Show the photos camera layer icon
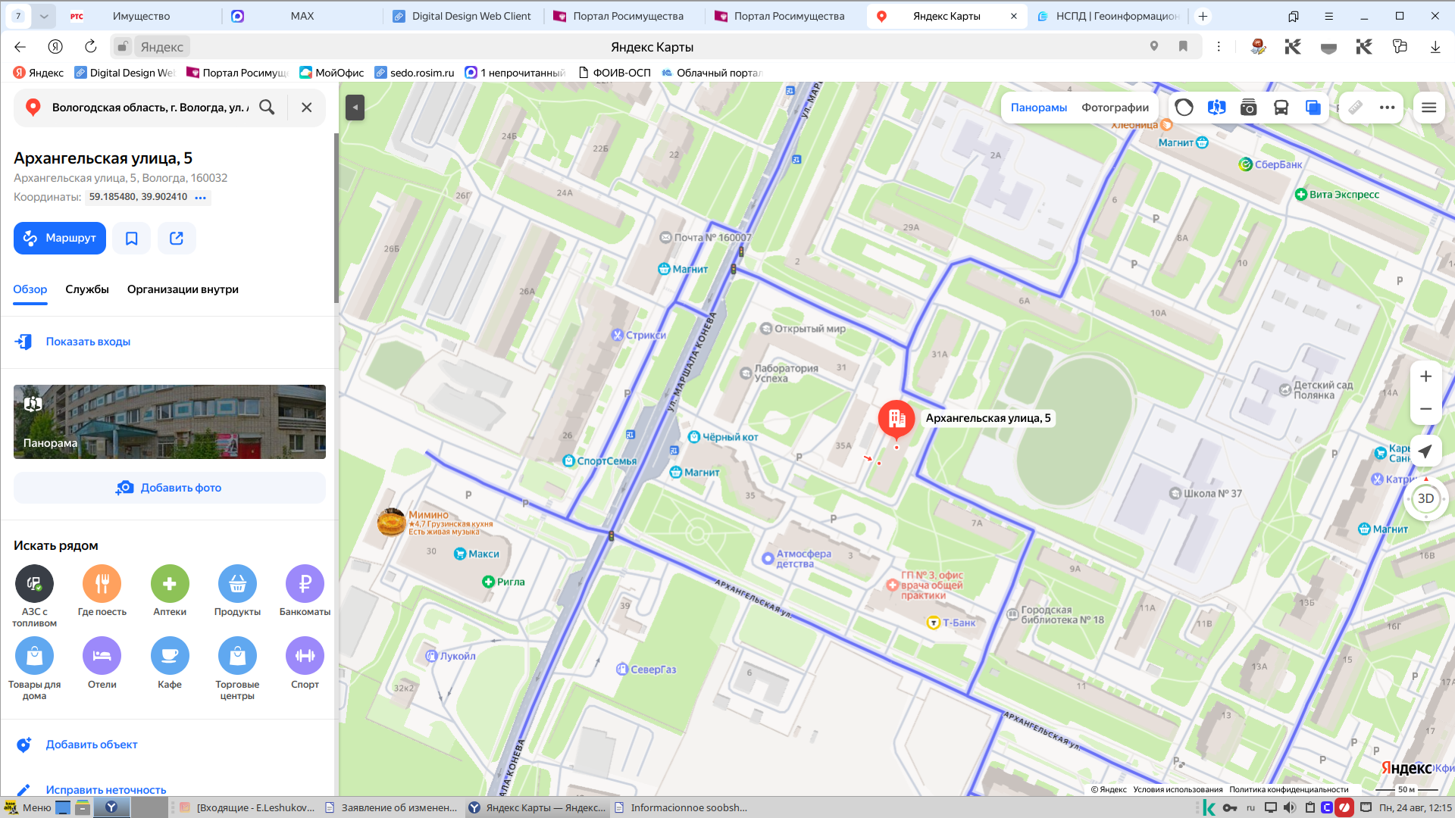The height and width of the screenshot is (818, 1455). (1248, 108)
